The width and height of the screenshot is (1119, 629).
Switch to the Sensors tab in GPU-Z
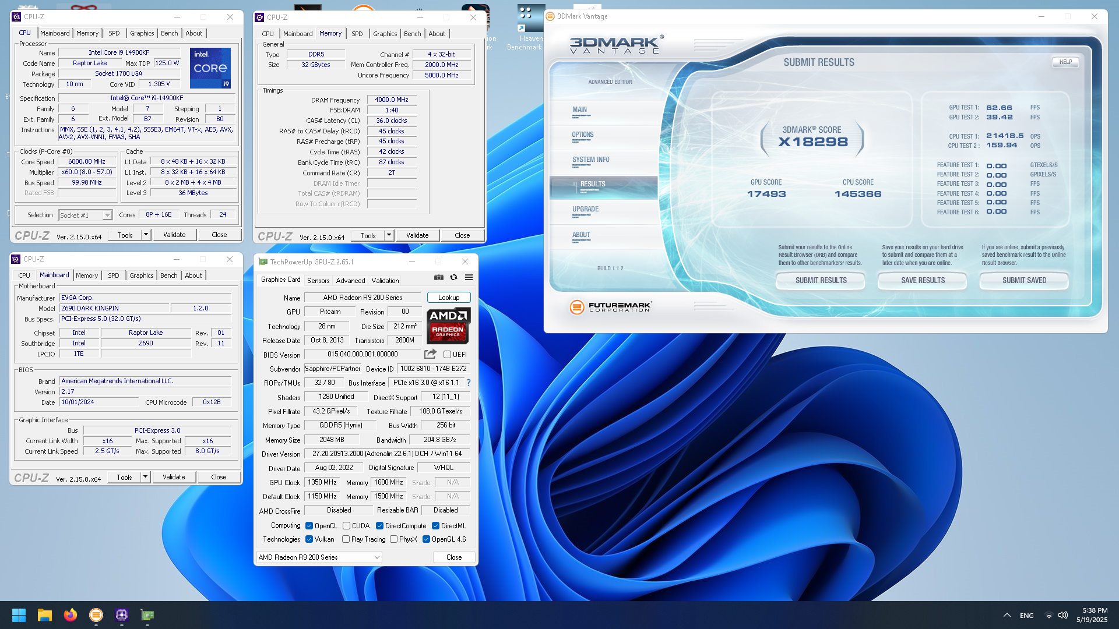(x=318, y=280)
